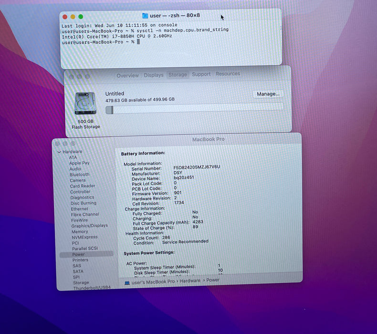This screenshot has width=377, height=334.
Task: Click device name bq20z451
Action: click(184, 177)
